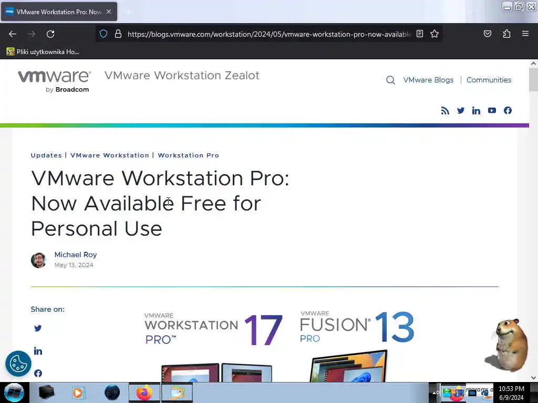Share article on LinkedIn

[x=38, y=351]
